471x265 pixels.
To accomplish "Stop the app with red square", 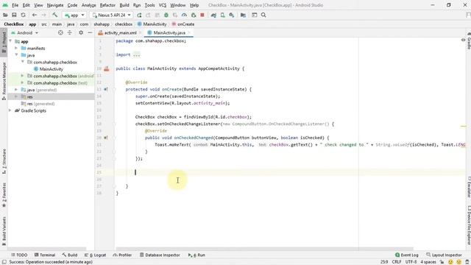I will click(x=202, y=15).
